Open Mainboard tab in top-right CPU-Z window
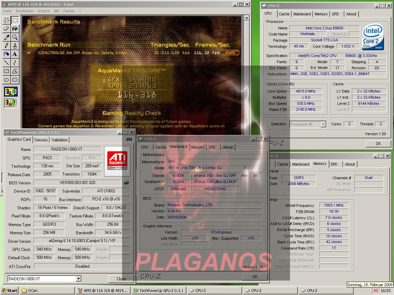394x295 pixels. click(x=302, y=14)
